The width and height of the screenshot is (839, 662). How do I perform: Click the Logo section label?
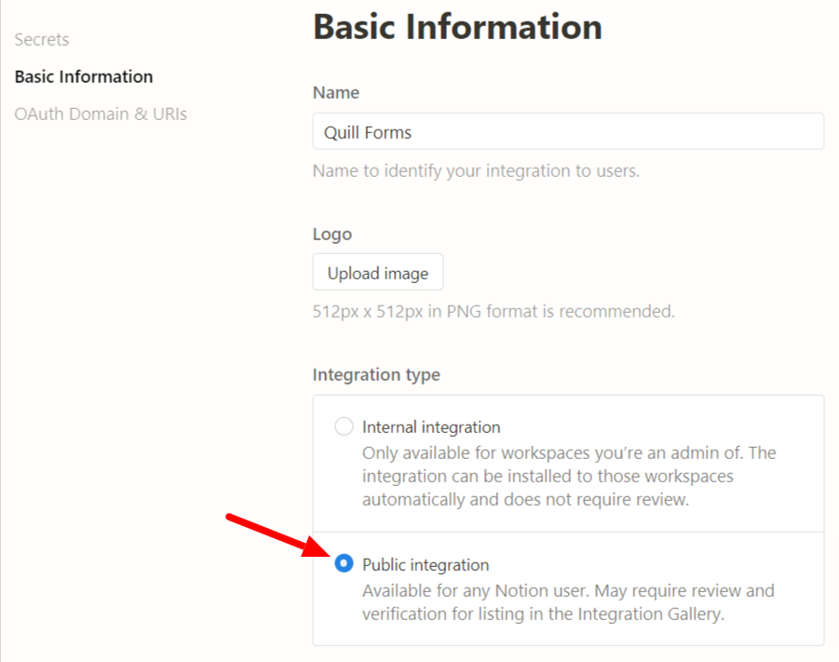click(x=332, y=235)
